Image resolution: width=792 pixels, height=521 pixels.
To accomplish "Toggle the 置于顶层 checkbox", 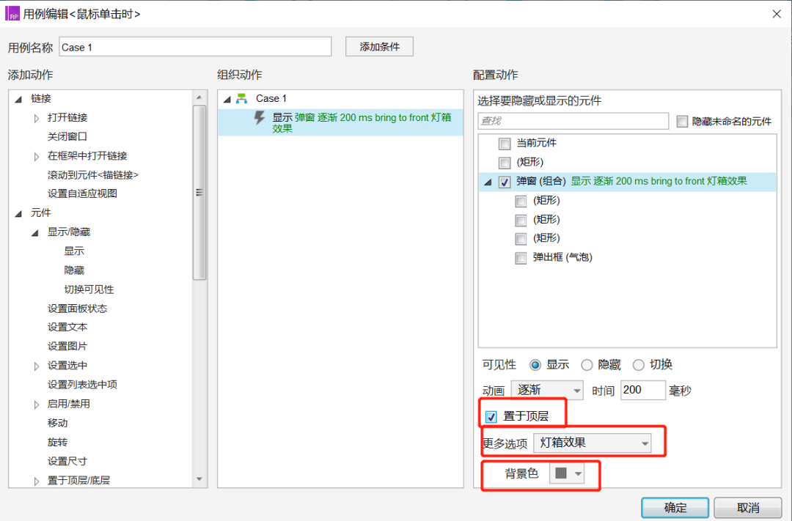I will pyautogui.click(x=491, y=417).
